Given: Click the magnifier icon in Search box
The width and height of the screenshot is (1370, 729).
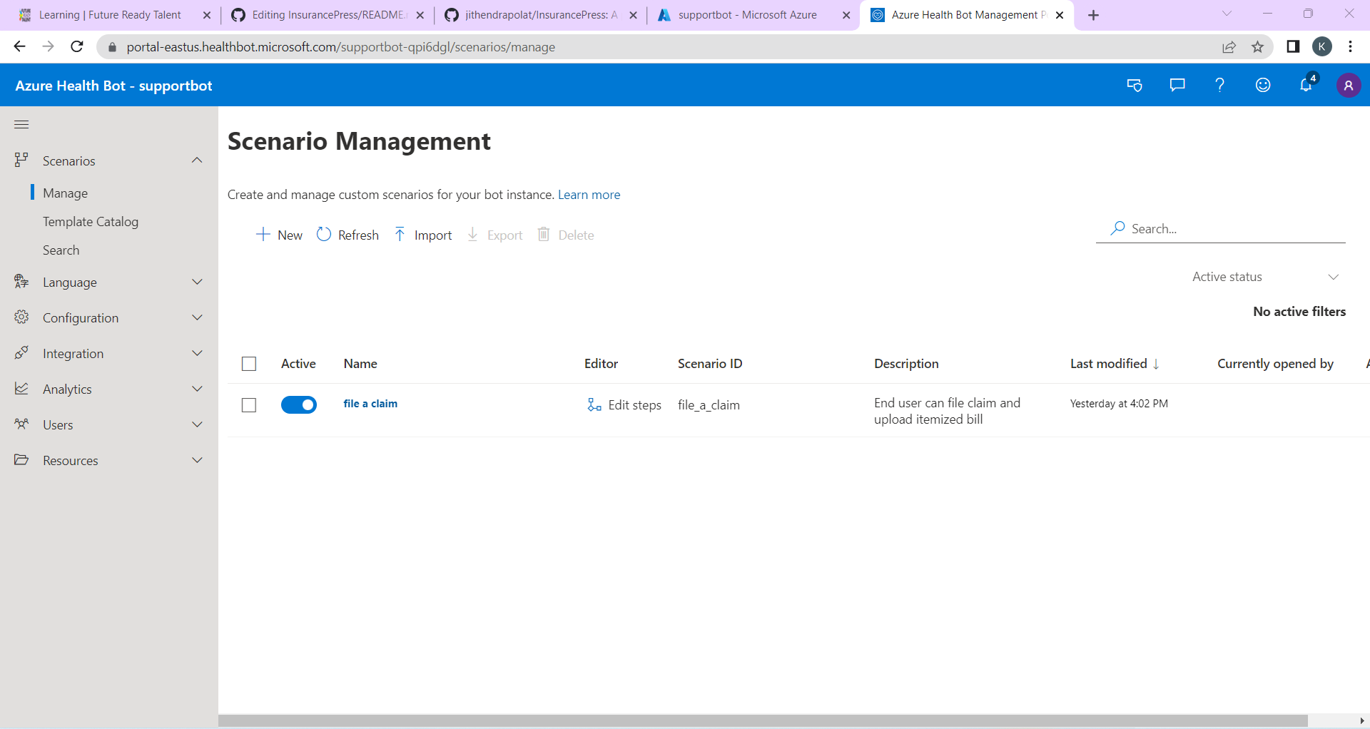Looking at the screenshot, I should tap(1118, 228).
